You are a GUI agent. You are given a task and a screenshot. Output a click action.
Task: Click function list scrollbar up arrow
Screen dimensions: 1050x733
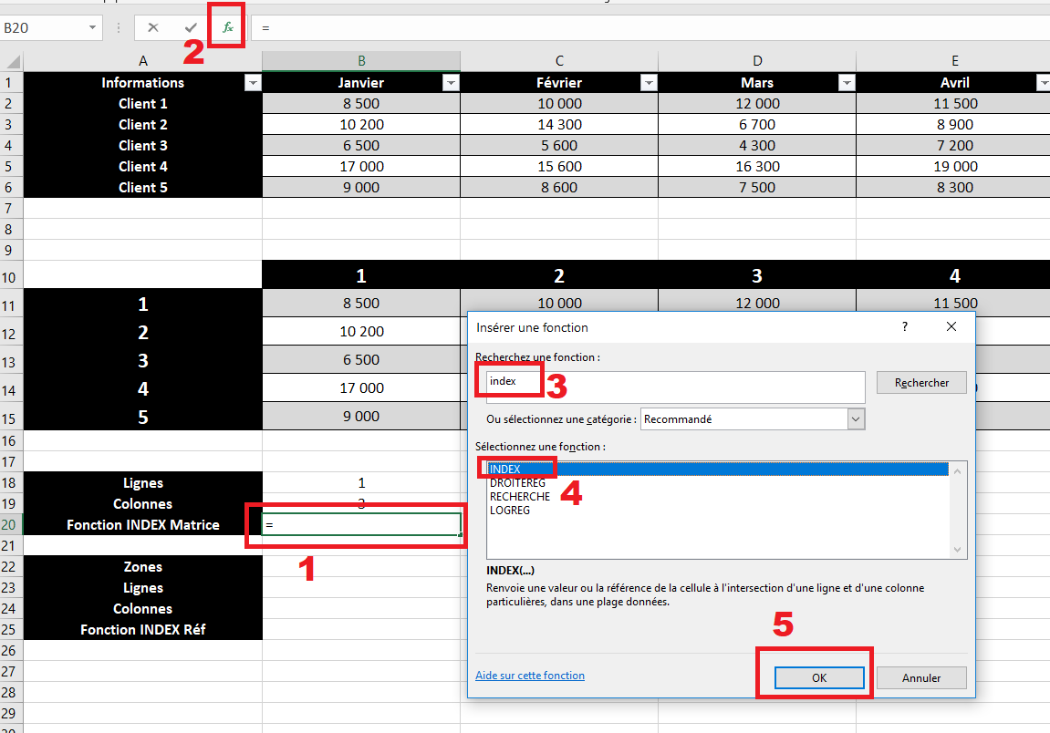[x=958, y=471]
